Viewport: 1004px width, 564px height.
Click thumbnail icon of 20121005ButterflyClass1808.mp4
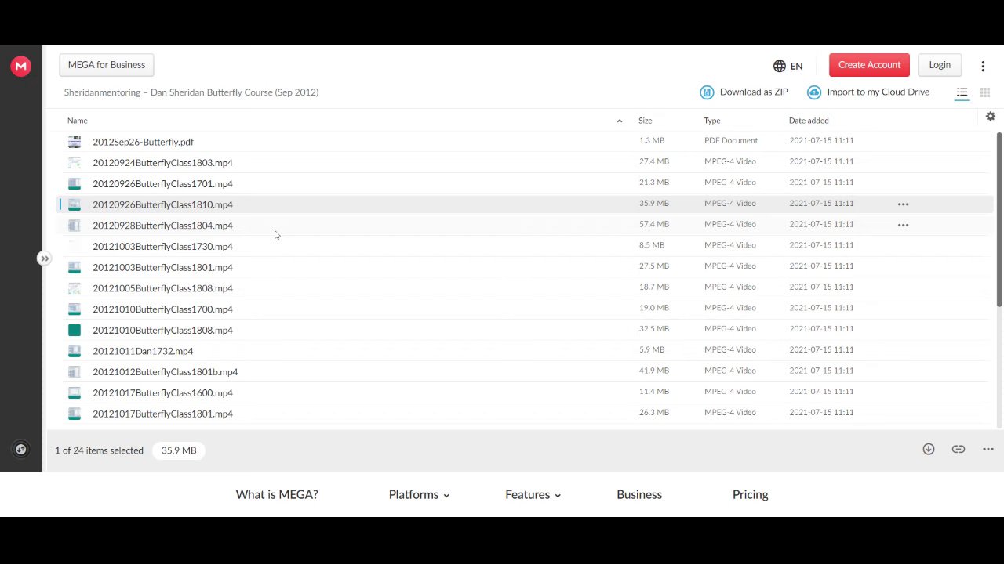point(75,288)
